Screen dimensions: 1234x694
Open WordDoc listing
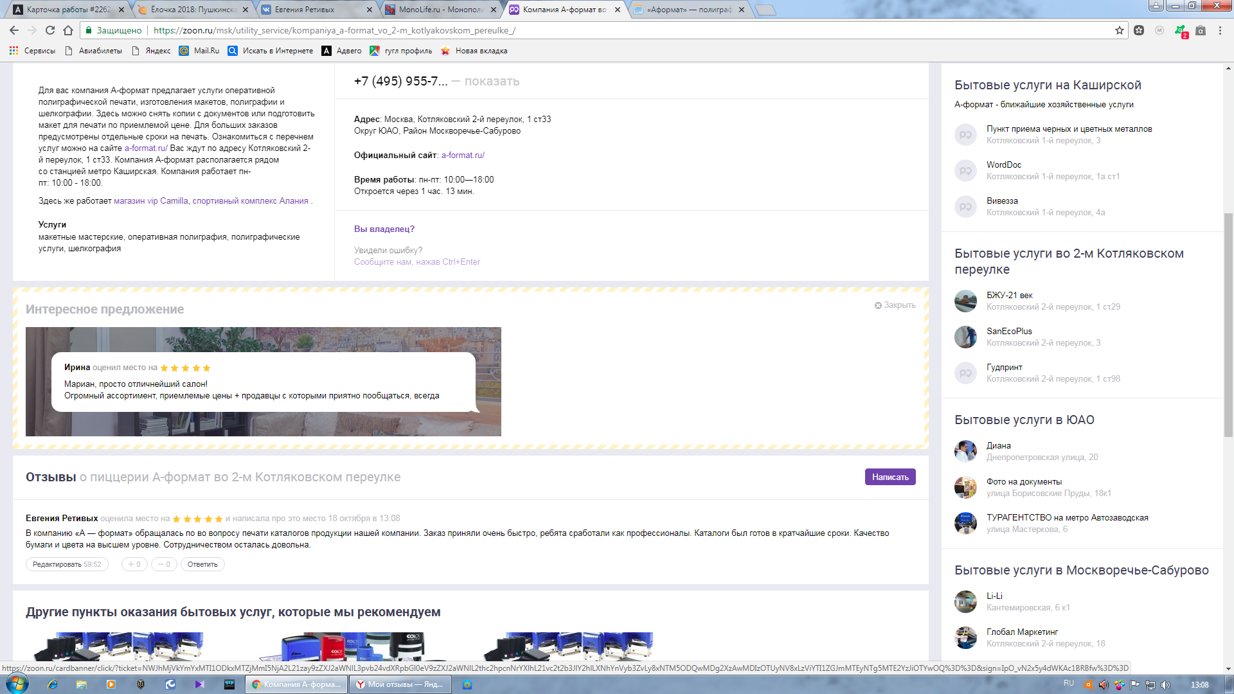click(x=1003, y=165)
